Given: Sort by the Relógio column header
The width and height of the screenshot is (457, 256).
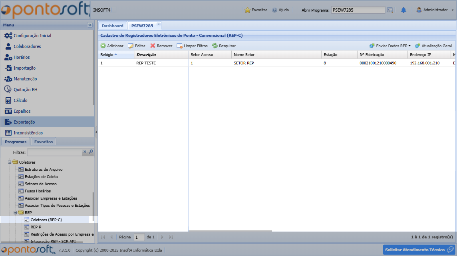Looking at the screenshot, I should point(107,55).
